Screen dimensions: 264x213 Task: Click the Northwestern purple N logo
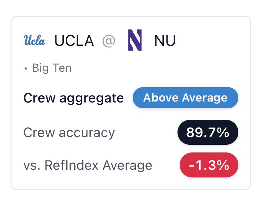pyautogui.click(x=135, y=40)
